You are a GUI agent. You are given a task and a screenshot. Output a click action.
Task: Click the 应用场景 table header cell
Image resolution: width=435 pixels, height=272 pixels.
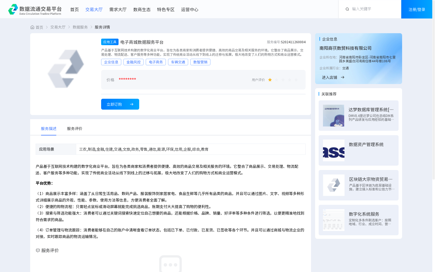point(56,149)
